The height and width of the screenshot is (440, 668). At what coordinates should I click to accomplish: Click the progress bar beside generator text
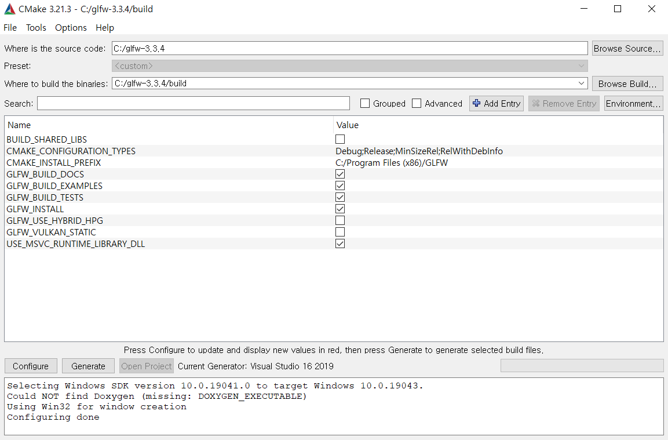tap(582, 365)
